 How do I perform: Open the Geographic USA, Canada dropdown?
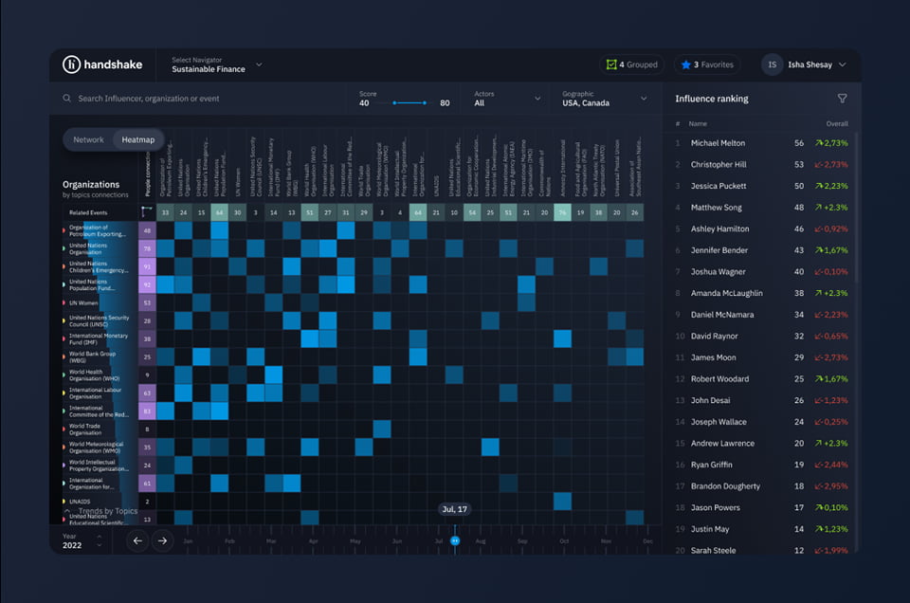pos(604,99)
